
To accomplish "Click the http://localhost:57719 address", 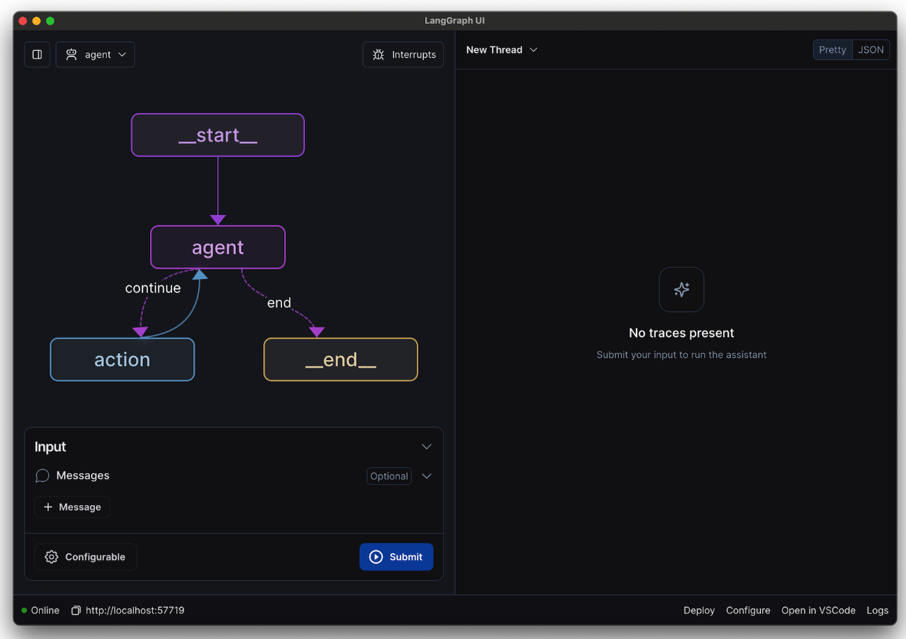I will click(x=135, y=610).
